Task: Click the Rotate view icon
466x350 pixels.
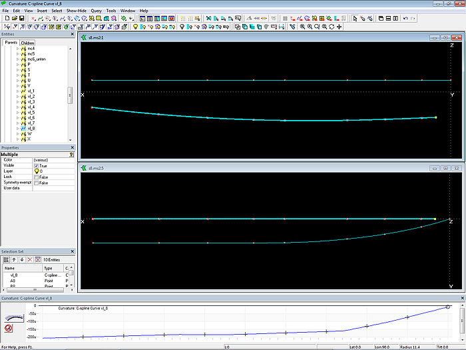Action: (x=332, y=27)
